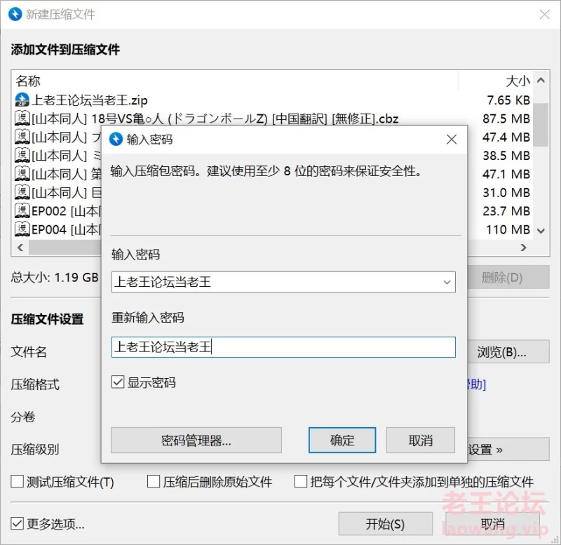Select cbz icon in the 47.1 MB row
Viewport: 561px width, 545px height.
(22, 174)
